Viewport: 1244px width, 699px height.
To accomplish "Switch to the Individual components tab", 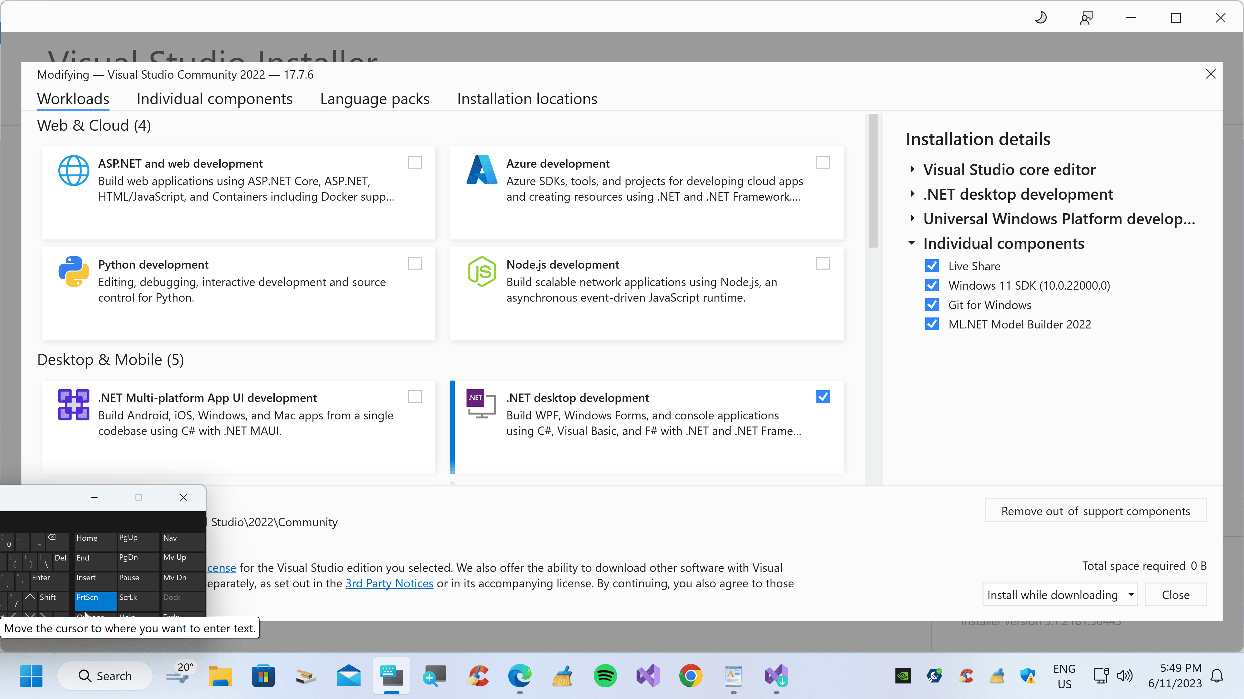I will (x=214, y=99).
